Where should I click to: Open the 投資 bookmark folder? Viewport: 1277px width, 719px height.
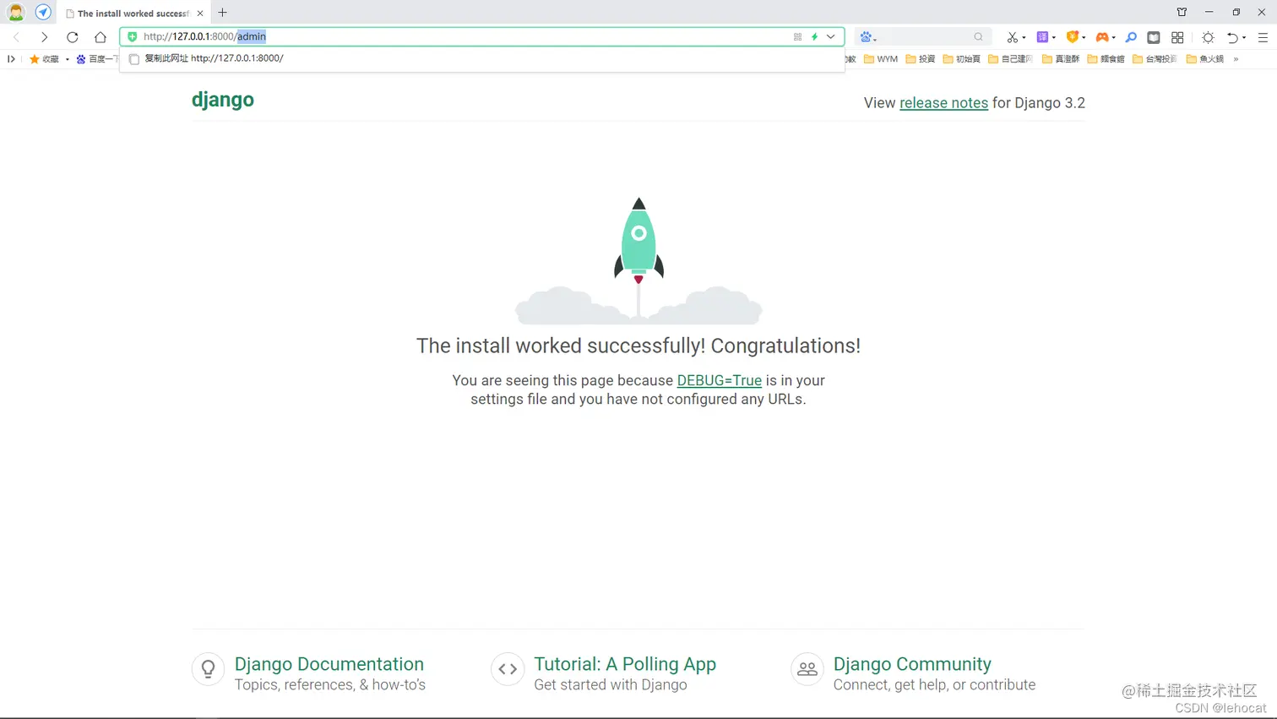tap(921, 59)
